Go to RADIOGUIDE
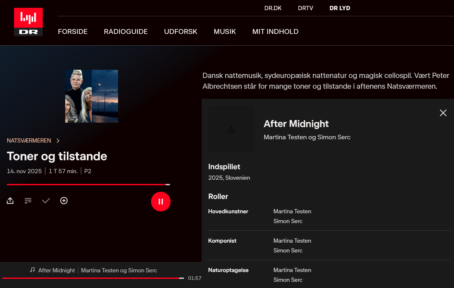The height and width of the screenshot is (288, 454). (126, 32)
